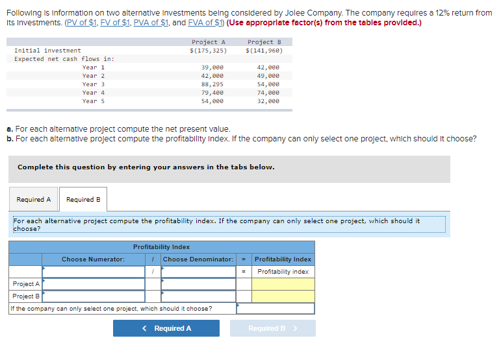Open the PVA of $1 table link
Viewport: 501px width, 360px height.
click(151, 23)
